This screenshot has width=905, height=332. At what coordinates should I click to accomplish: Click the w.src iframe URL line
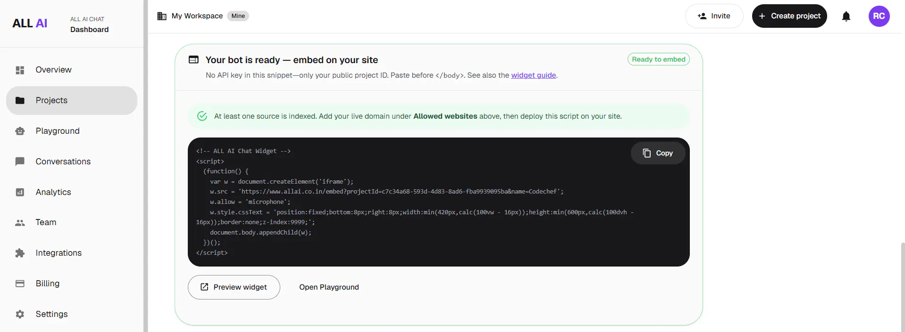coord(387,192)
